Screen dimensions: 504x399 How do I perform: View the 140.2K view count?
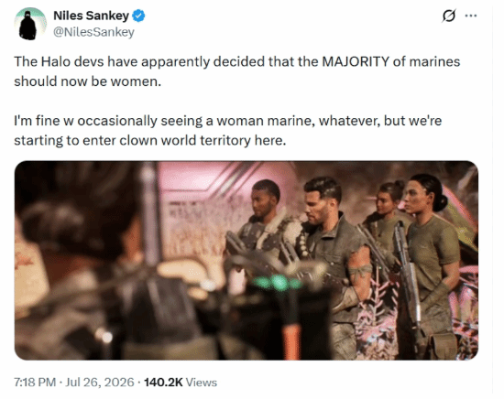point(163,383)
